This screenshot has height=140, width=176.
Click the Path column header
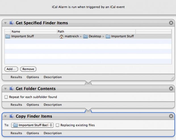coord(96,31)
